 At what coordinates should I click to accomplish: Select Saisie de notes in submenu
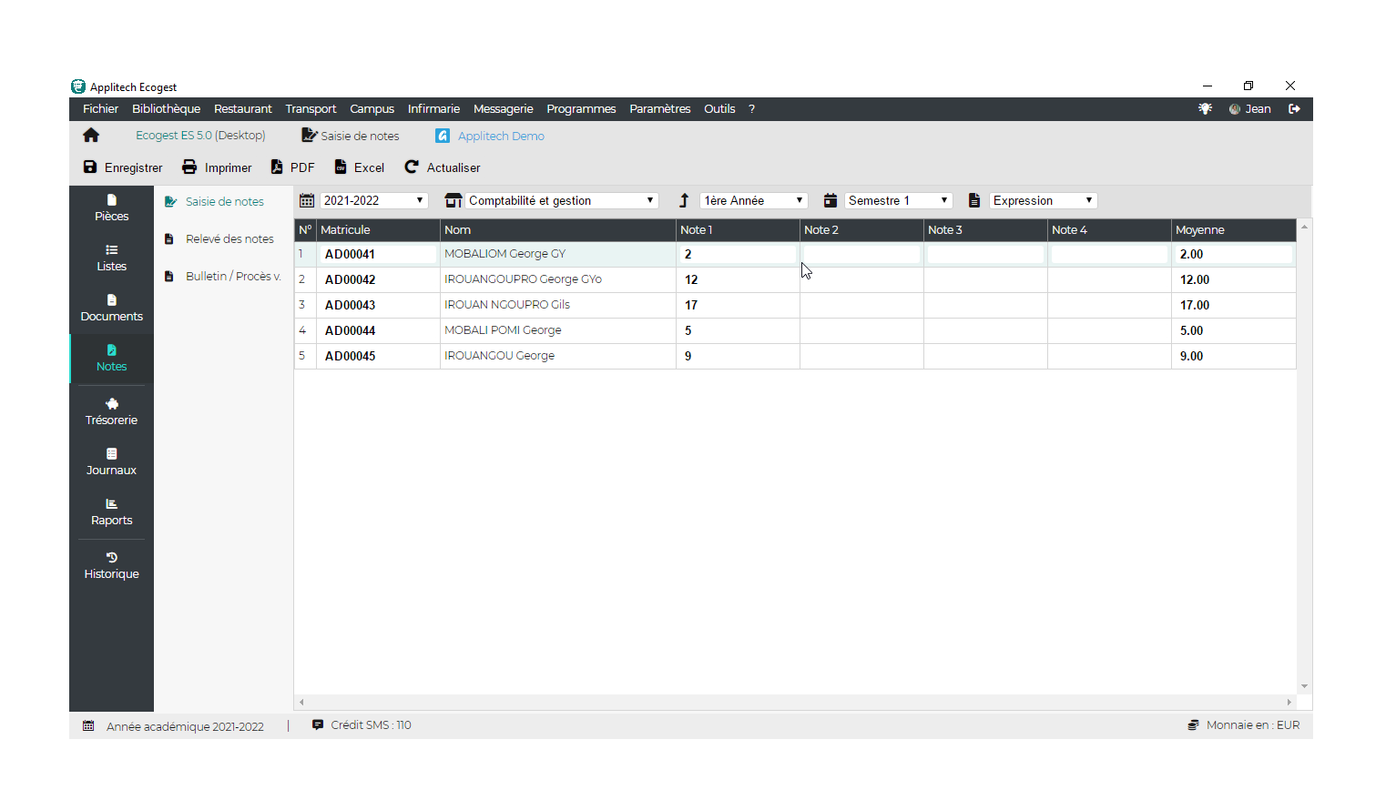coord(215,202)
